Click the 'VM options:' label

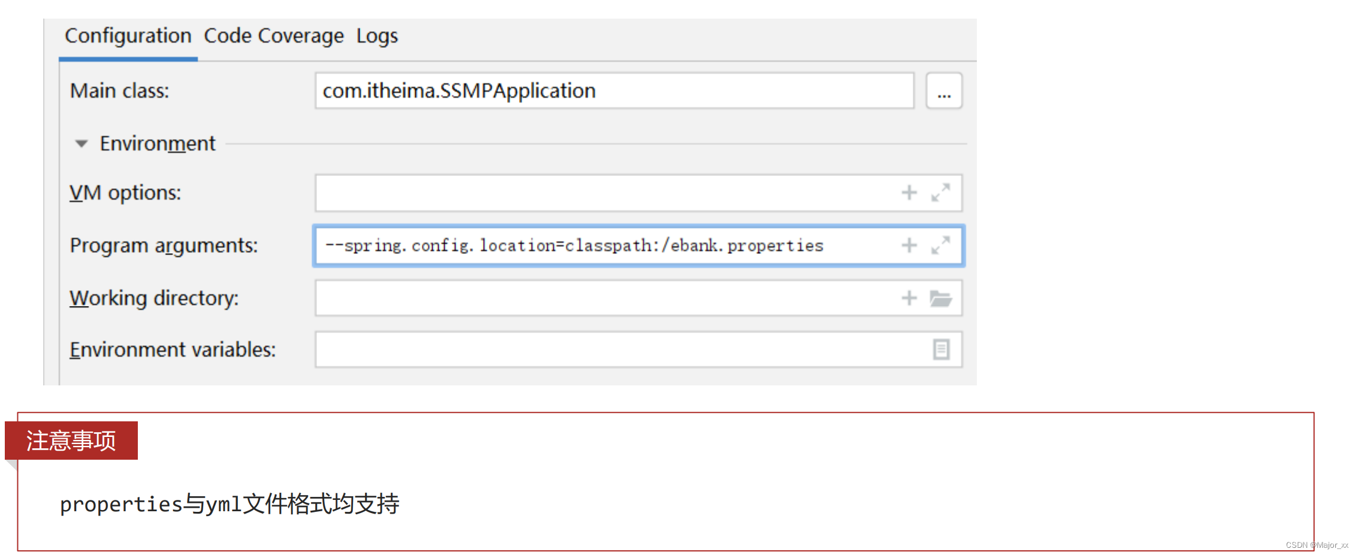point(125,193)
